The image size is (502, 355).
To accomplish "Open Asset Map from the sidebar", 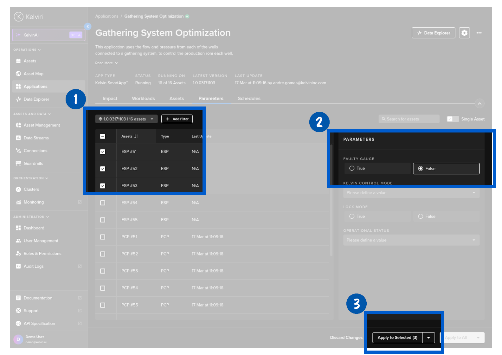I will tap(33, 74).
